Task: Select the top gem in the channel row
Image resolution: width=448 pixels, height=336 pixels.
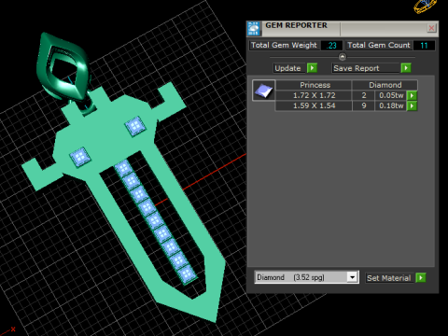Action: click(x=124, y=168)
